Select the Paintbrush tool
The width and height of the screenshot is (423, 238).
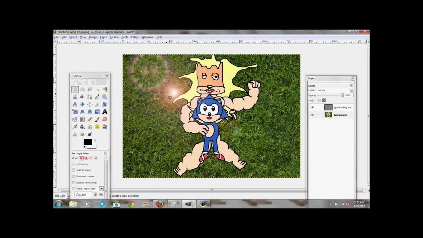(97, 119)
